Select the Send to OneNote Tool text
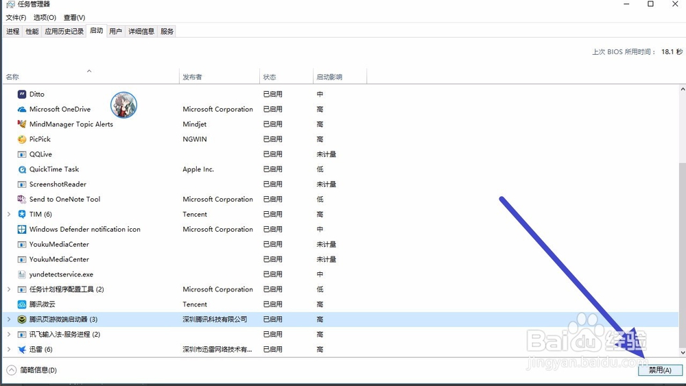This screenshot has height=386, width=686. tap(64, 200)
